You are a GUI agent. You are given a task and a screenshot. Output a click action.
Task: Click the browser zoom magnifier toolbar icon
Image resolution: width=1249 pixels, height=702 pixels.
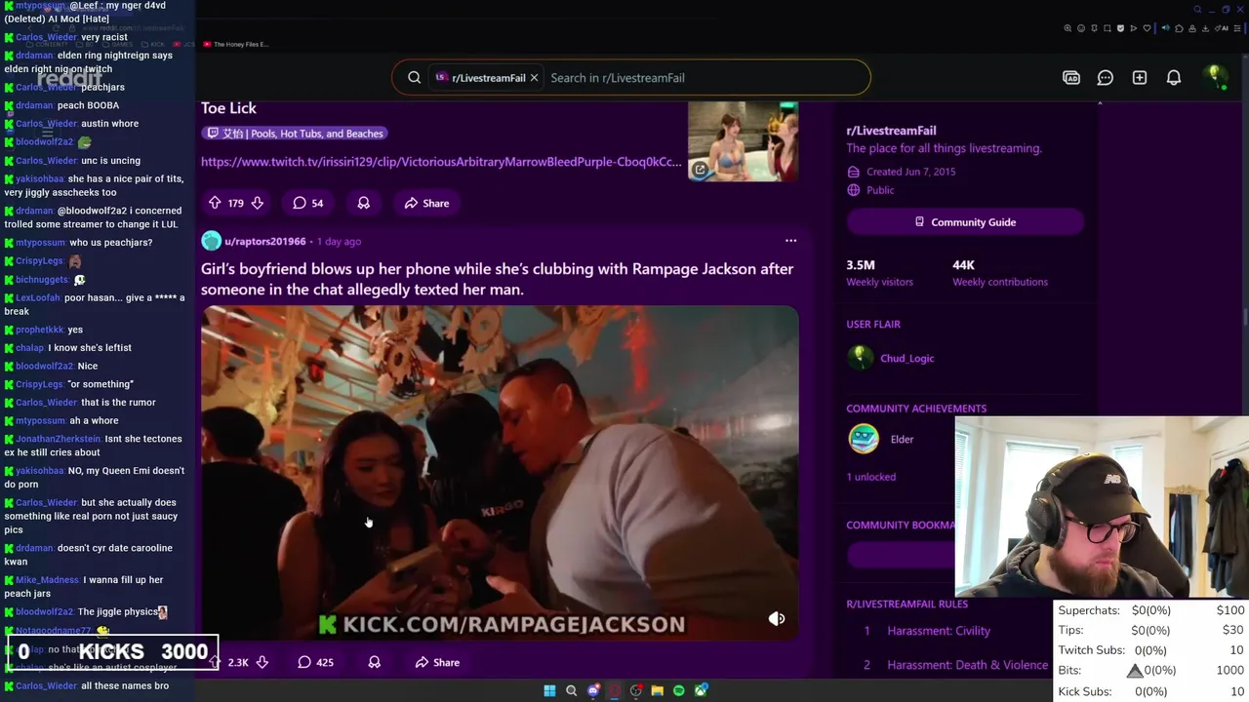[x=1068, y=28]
